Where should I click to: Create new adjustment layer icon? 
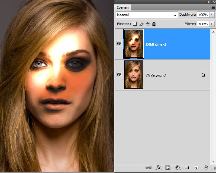click(177, 168)
